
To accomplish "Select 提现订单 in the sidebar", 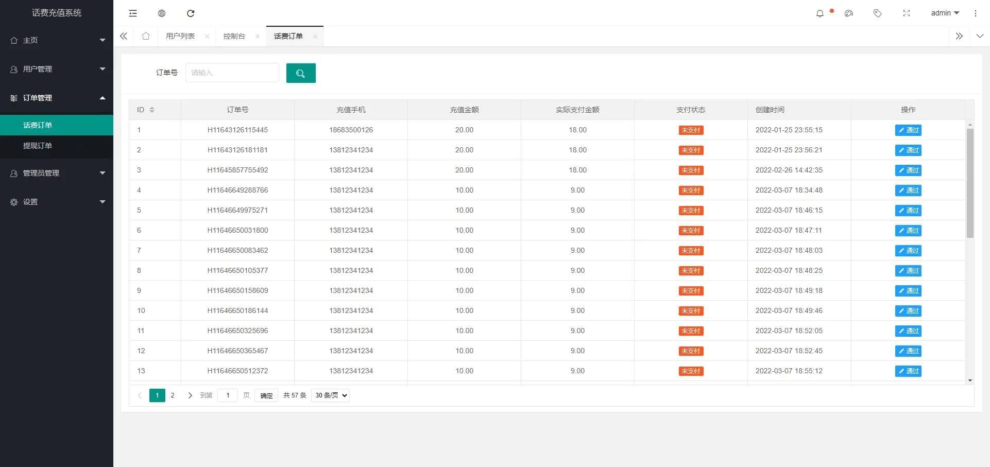I will [x=38, y=146].
